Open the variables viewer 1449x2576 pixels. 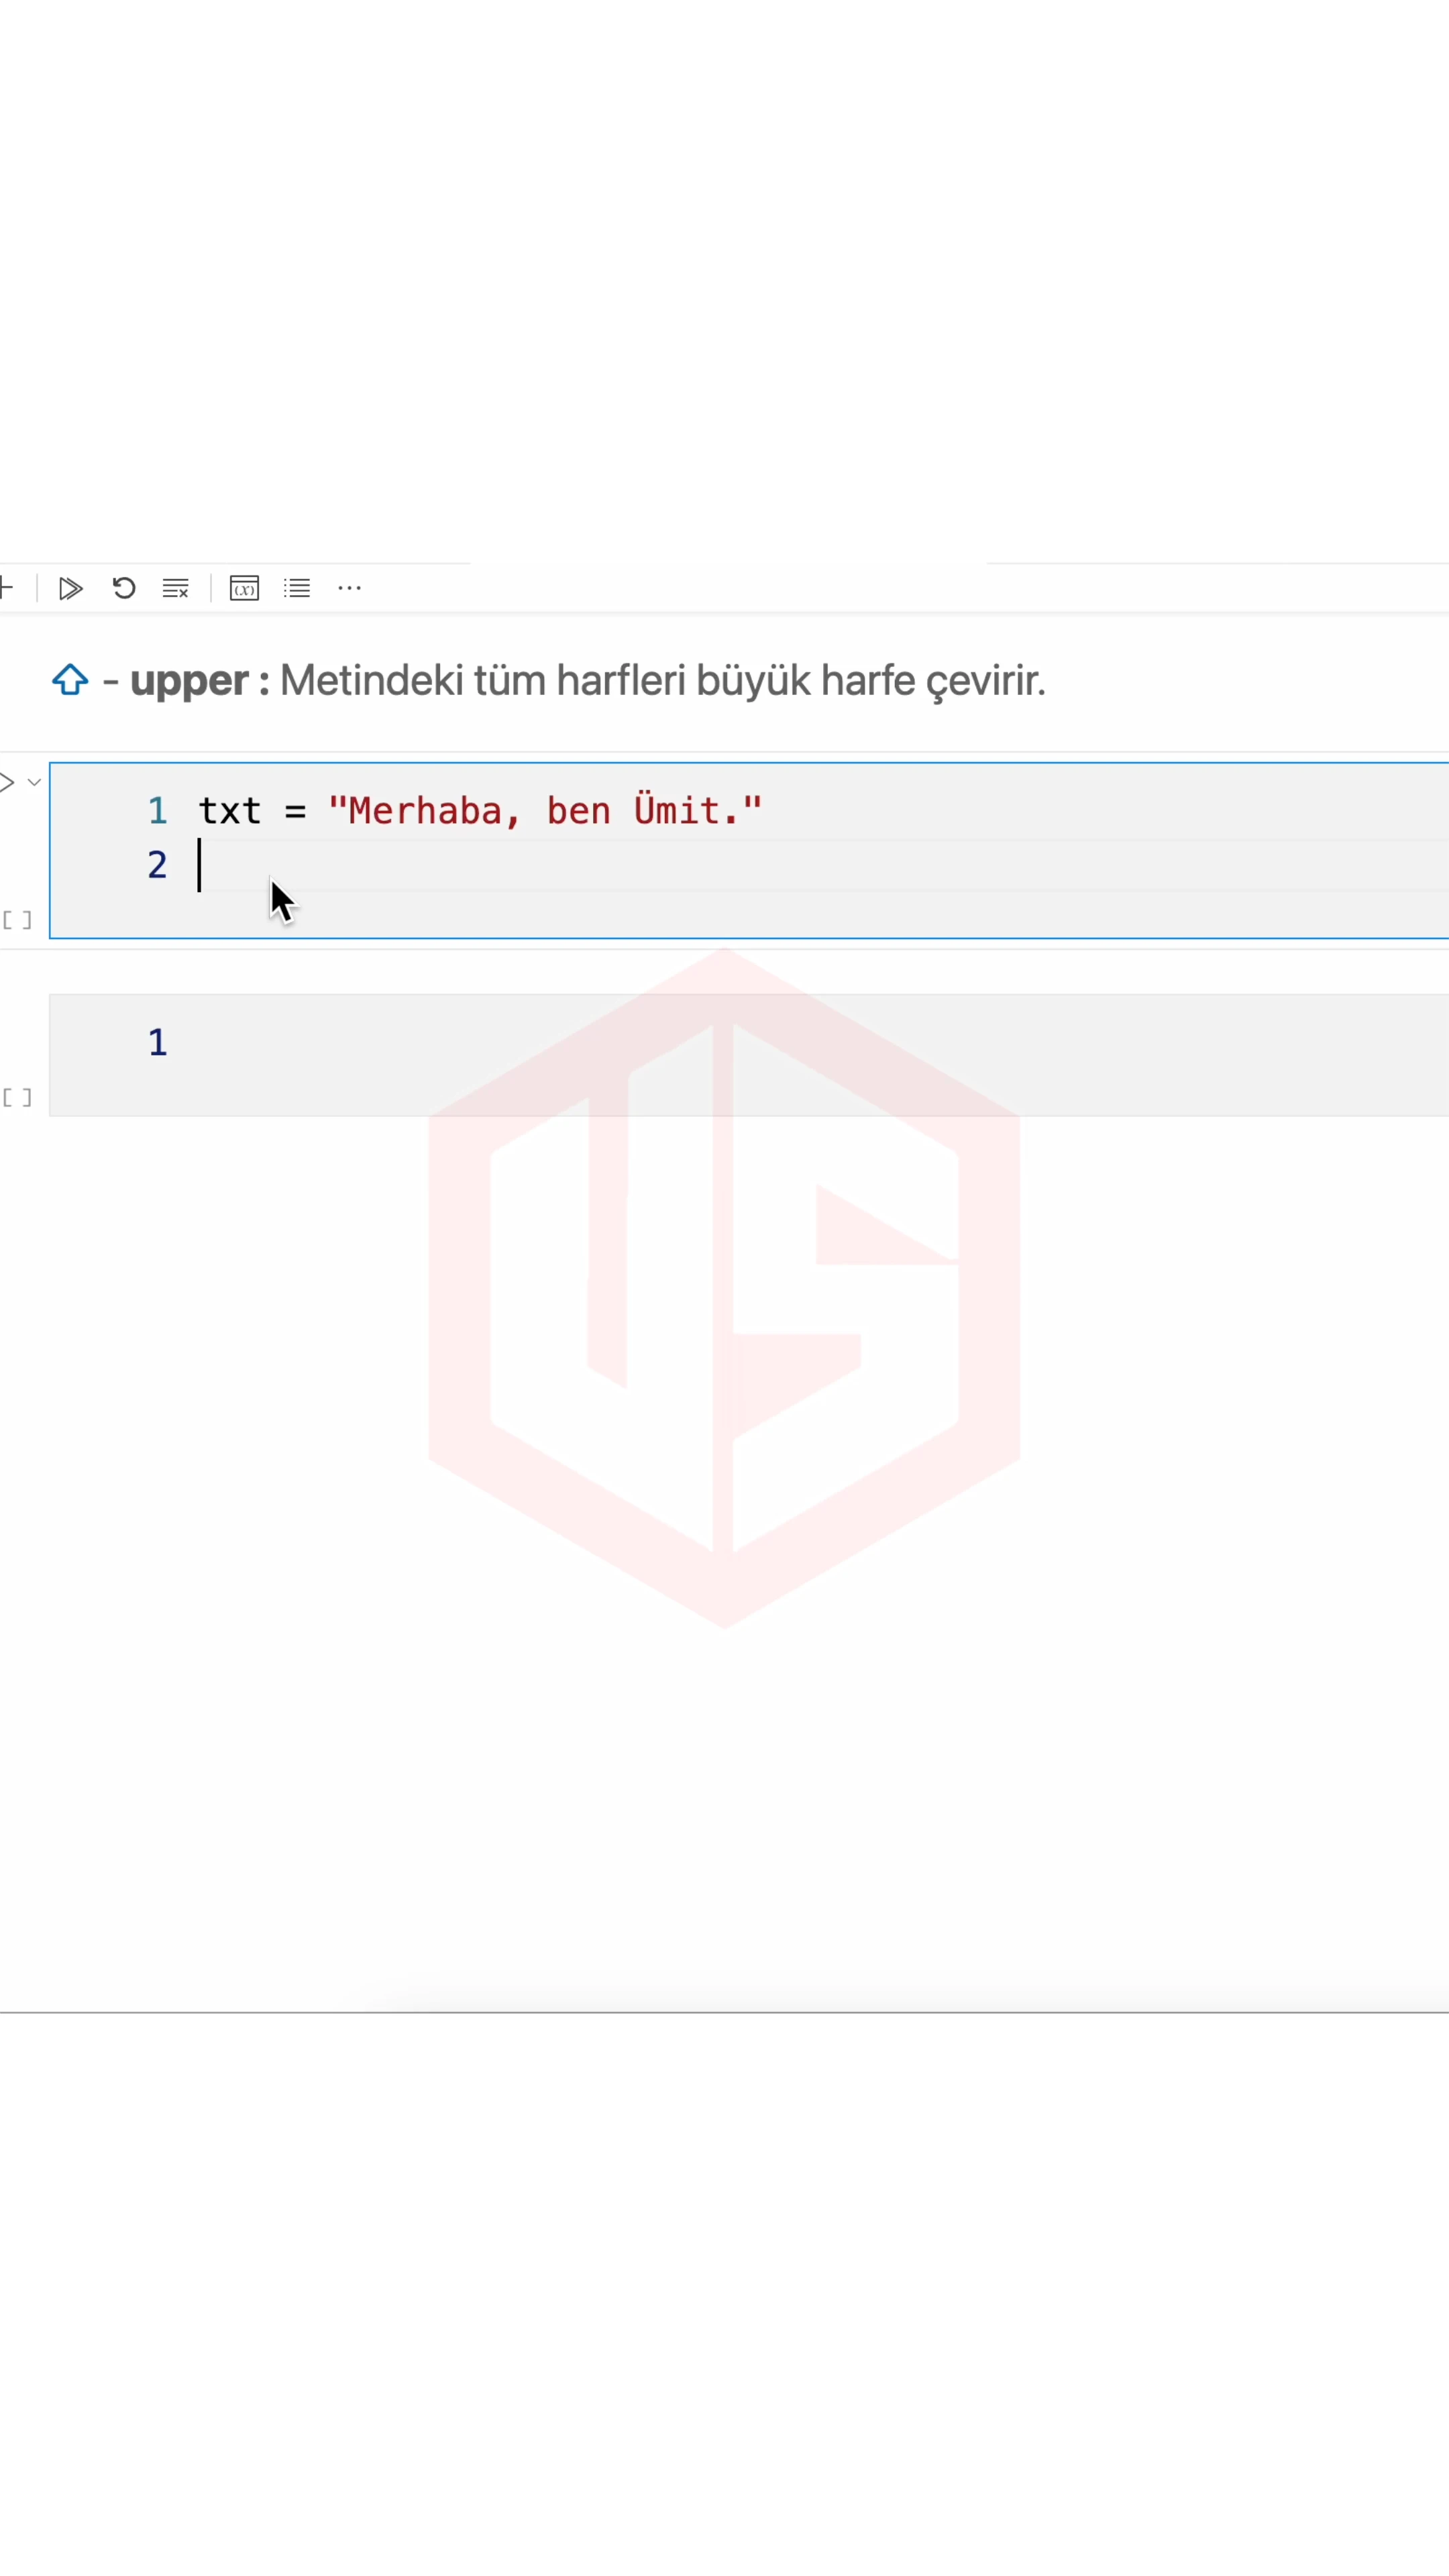(x=244, y=588)
